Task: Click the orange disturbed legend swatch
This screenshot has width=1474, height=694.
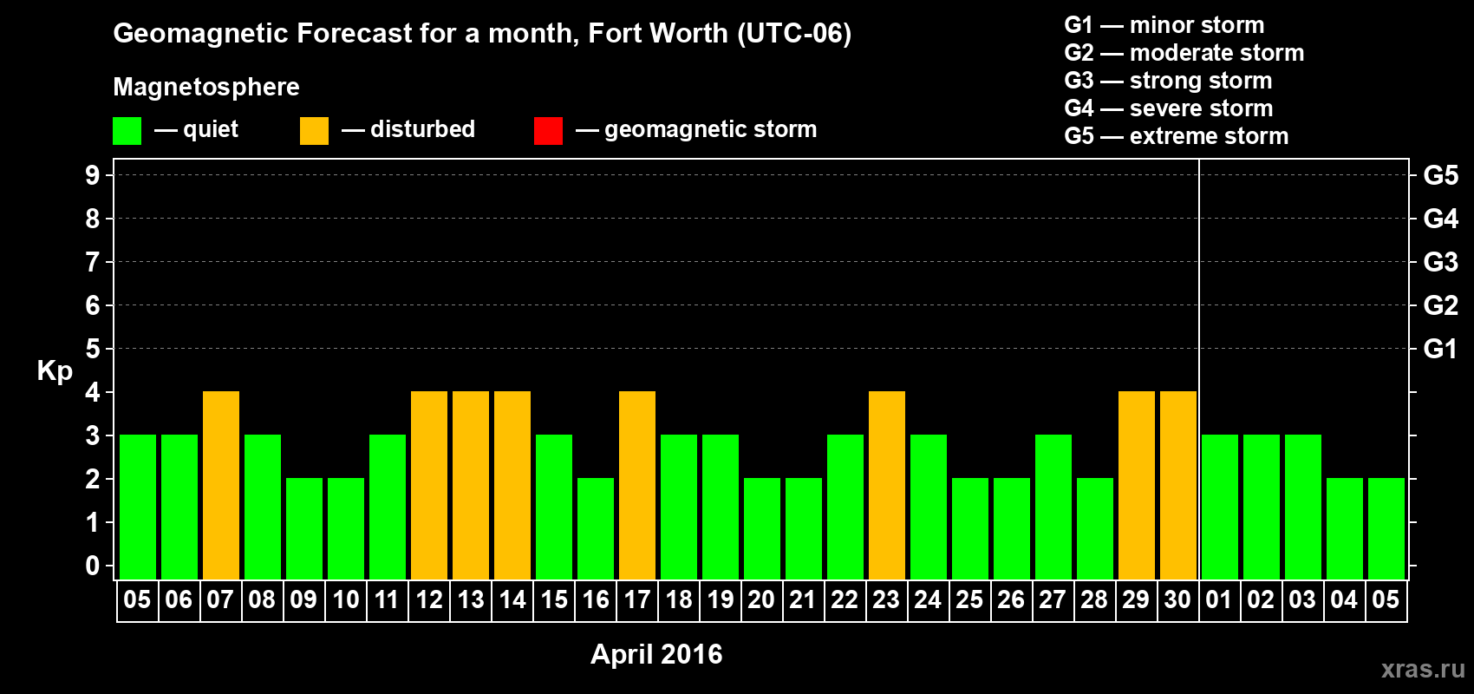Action: point(314,131)
